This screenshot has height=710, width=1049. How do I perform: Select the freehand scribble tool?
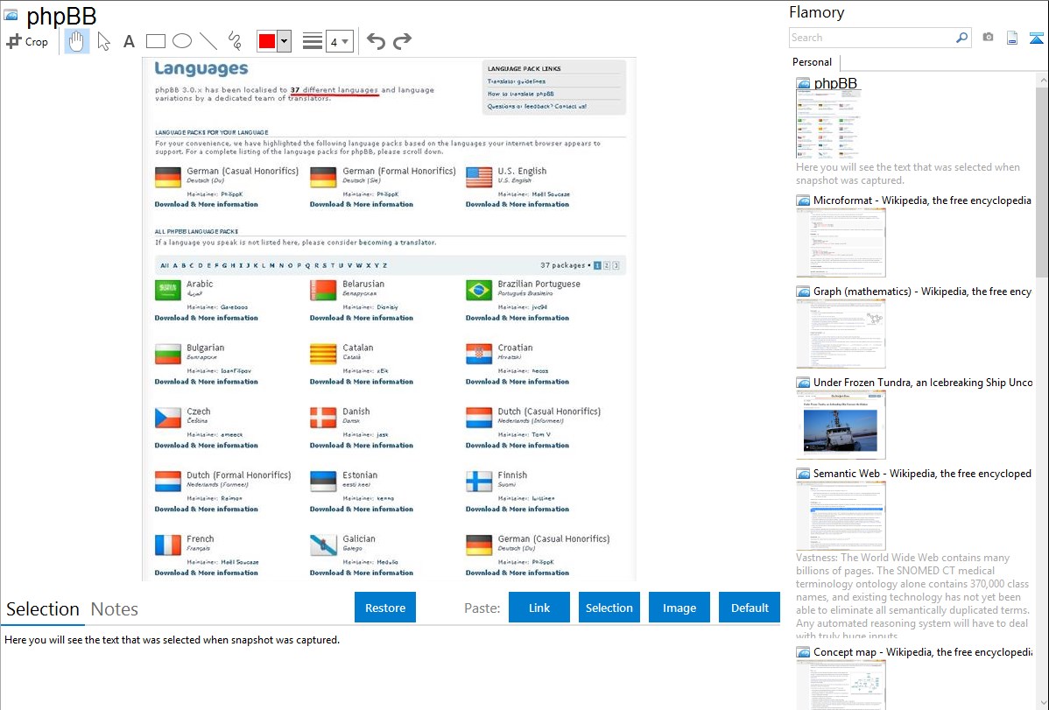(235, 41)
